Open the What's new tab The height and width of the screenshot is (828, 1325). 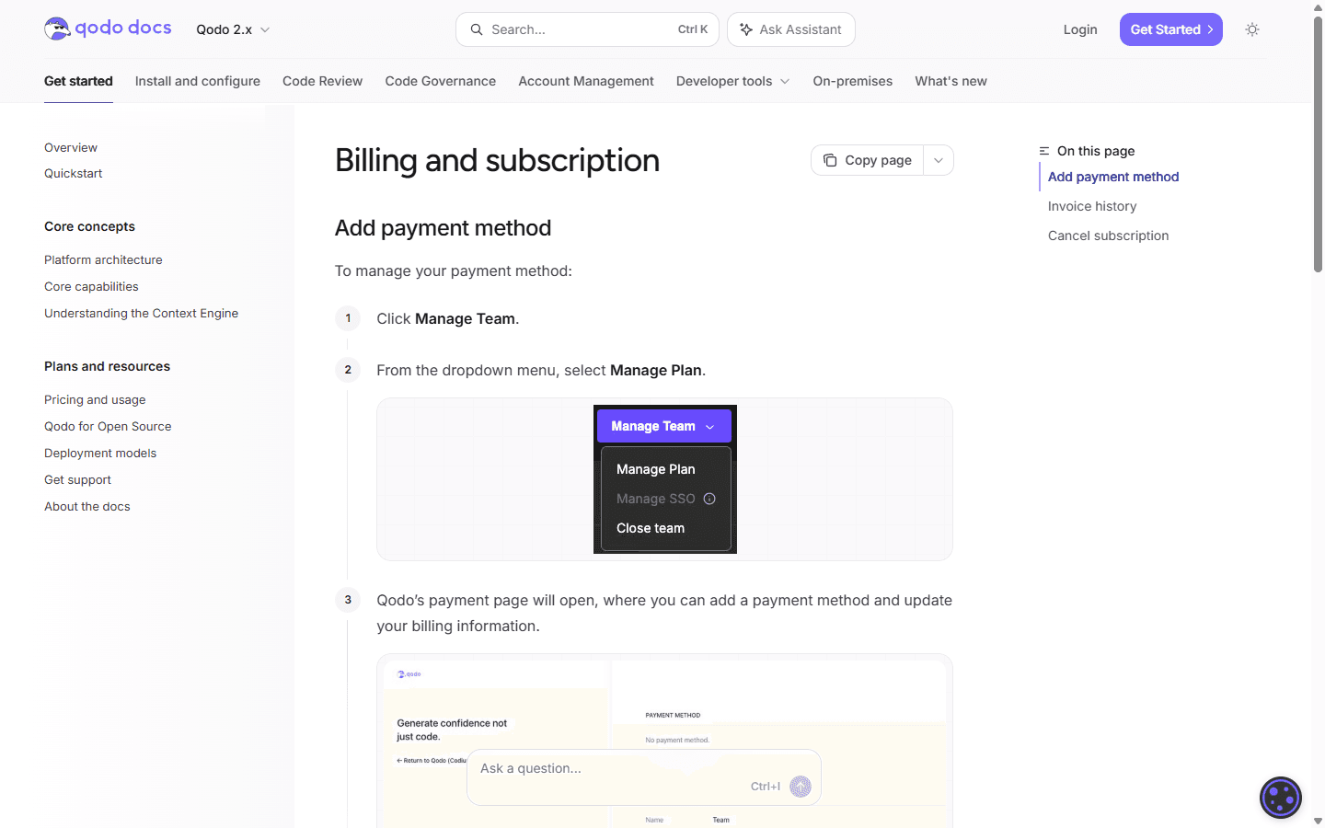[x=951, y=81]
